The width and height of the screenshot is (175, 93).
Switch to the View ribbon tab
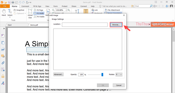tap(47, 6)
